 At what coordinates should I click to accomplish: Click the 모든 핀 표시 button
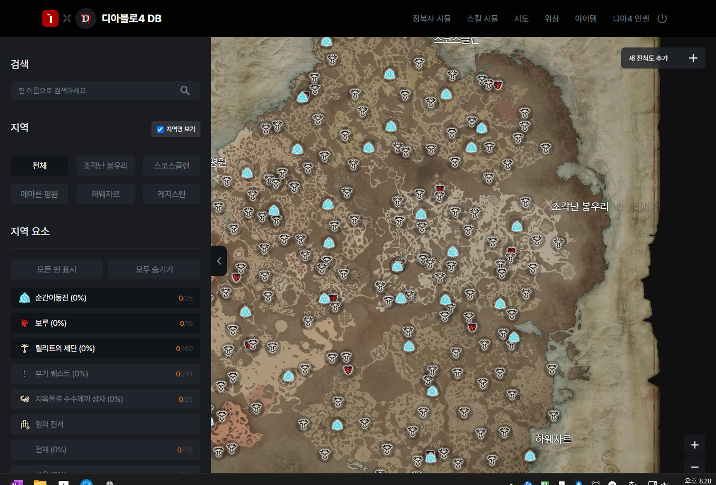click(x=56, y=269)
